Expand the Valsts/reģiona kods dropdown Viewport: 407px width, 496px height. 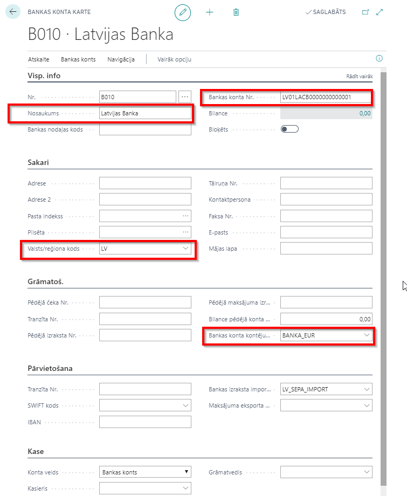pos(185,249)
